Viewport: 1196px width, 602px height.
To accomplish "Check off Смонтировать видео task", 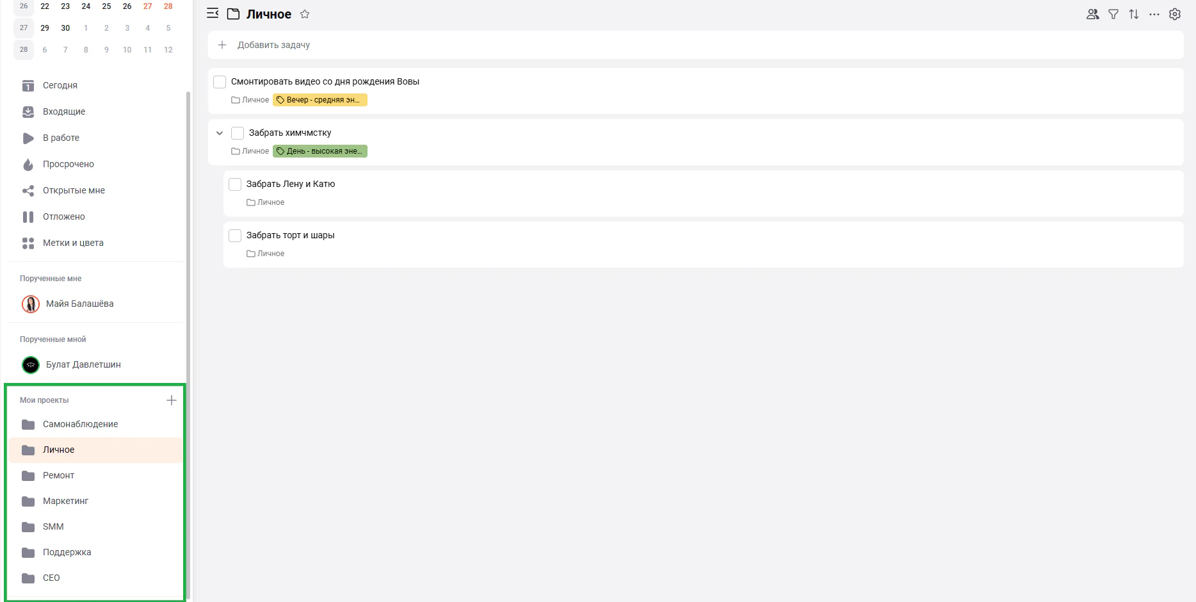I will click(220, 81).
